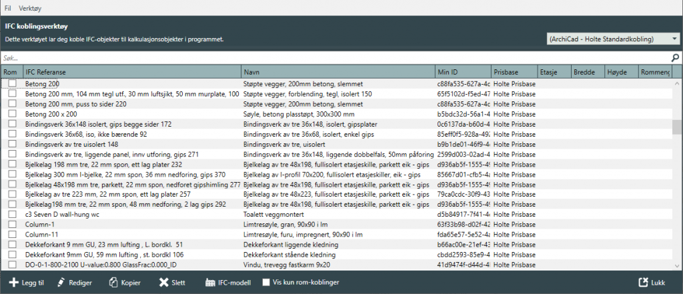
Task: Click the magnifying glass search icon
Action: click(675, 58)
